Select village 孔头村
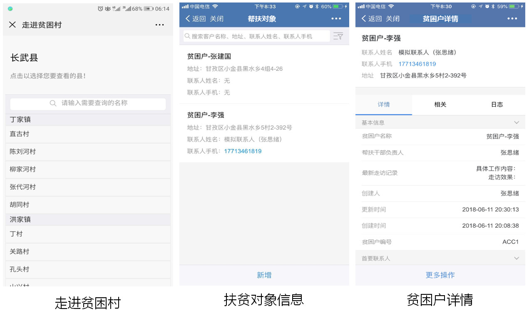Viewport: 529px width, 311px height. 88,269
